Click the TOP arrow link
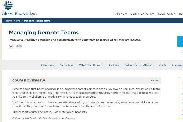183x122 pixels. pyautogui.click(x=154, y=81)
